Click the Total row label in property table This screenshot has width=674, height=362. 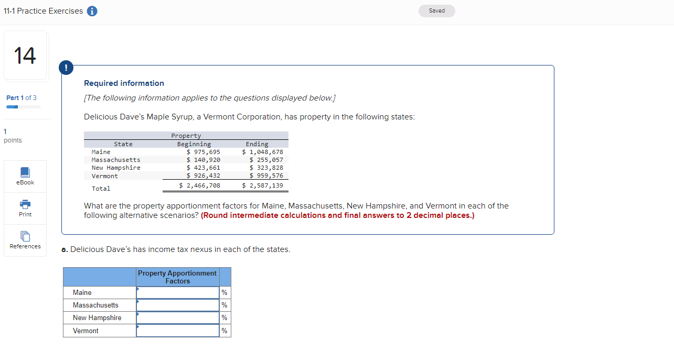pos(101,188)
